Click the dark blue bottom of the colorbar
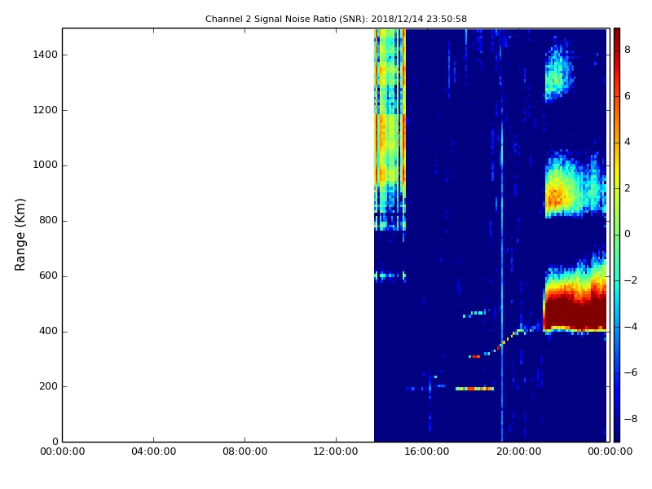This screenshot has height=489, width=652. [x=617, y=433]
